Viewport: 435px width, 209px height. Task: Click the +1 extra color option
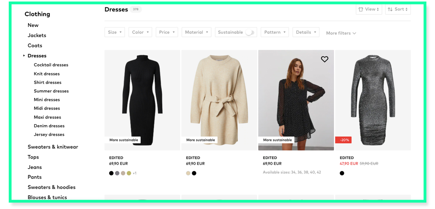[x=135, y=173]
